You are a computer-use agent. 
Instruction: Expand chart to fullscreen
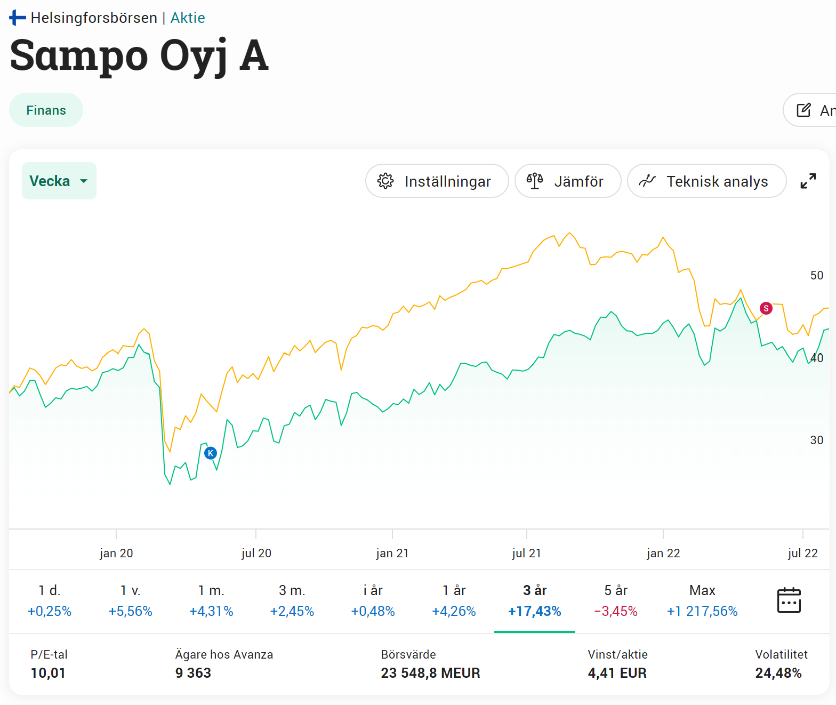tap(808, 181)
